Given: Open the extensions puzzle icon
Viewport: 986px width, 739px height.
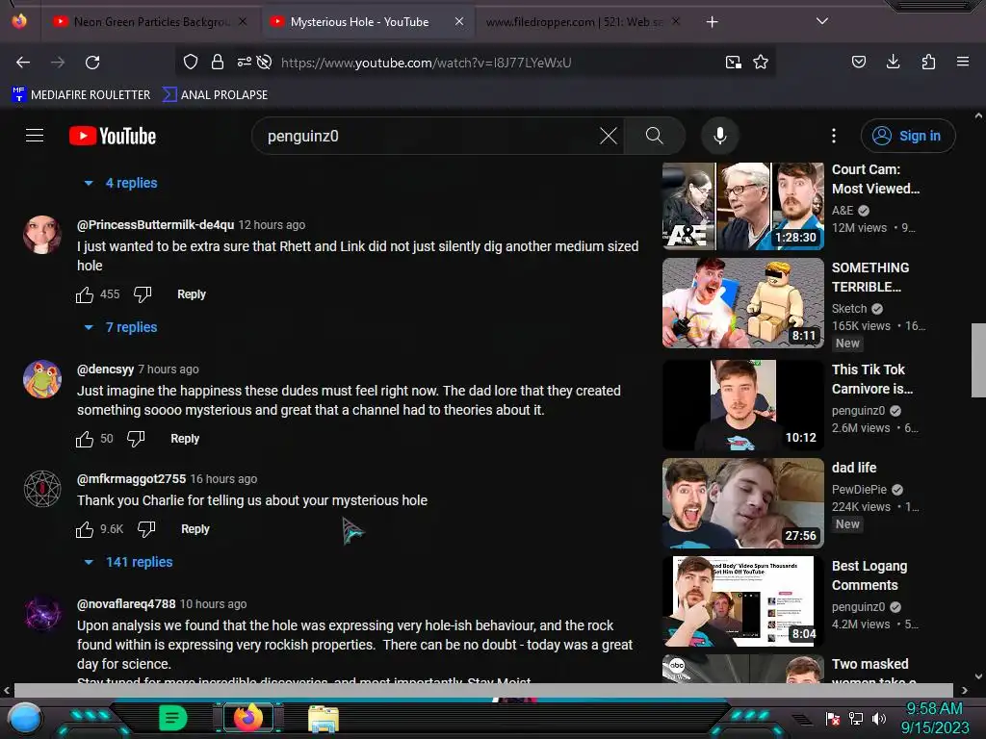Looking at the screenshot, I should [x=928, y=62].
